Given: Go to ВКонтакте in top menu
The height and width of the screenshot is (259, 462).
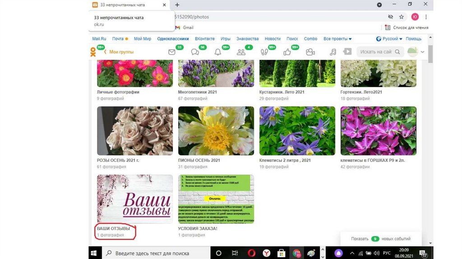Looking at the screenshot, I should [205, 39].
